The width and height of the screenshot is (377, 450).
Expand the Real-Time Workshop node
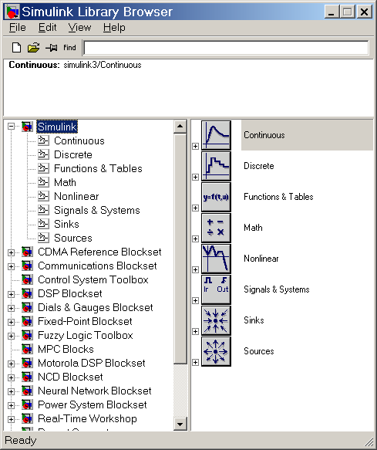(x=12, y=419)
